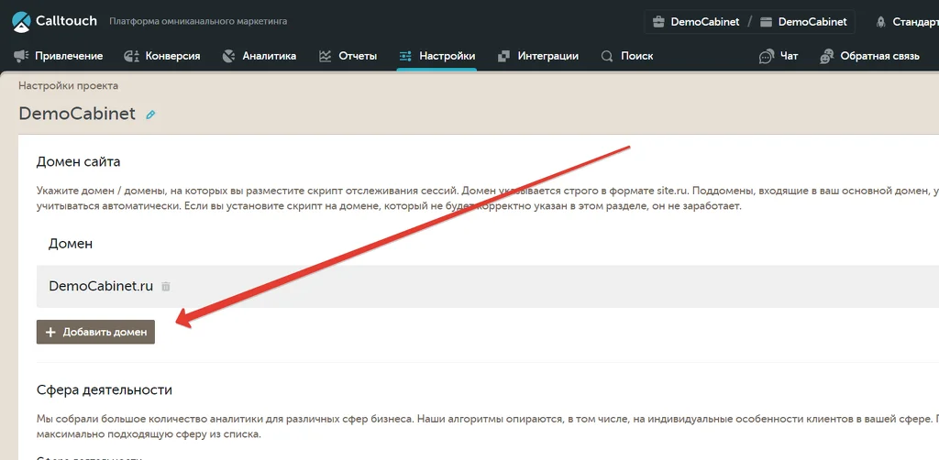Click the Стандарт tariff label
Screen dimensions: 939x460
(916, 22)
